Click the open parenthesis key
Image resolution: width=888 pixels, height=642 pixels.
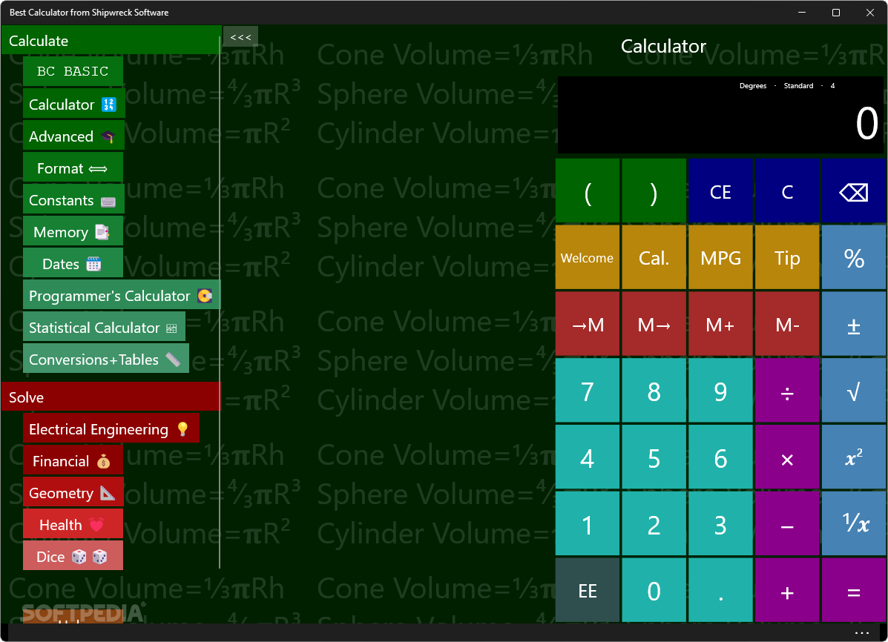click(588, 191)
